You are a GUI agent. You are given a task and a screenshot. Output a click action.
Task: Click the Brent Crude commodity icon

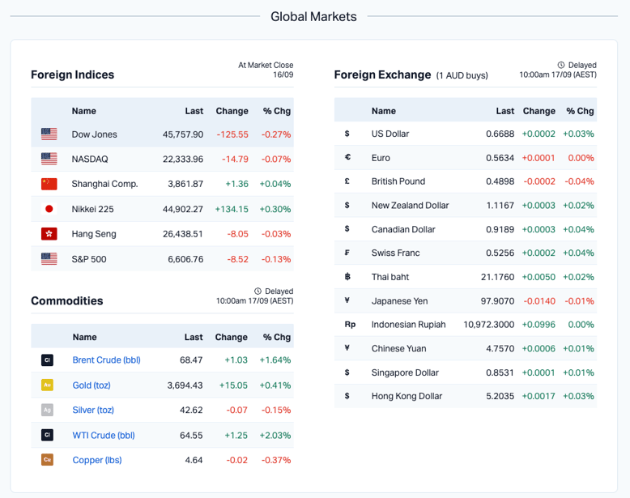pos(47,360)
